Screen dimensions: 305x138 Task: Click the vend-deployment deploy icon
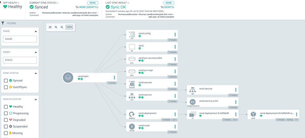click(x=132, y=114)
